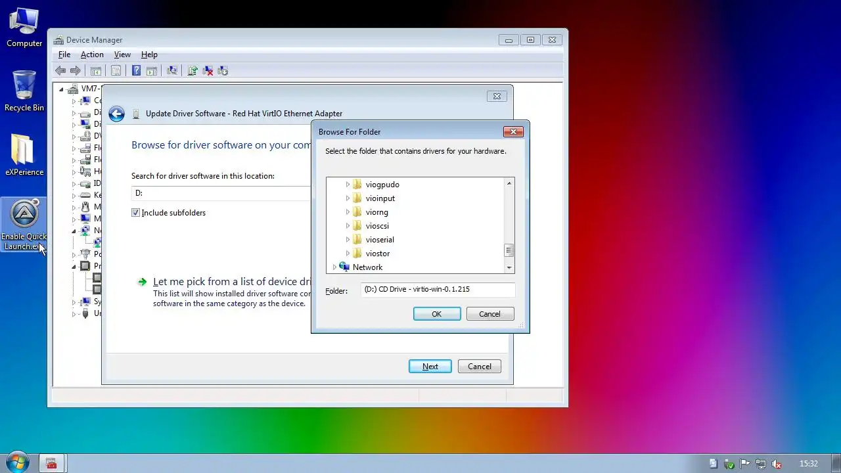
Task: Click the Back arrow in Device Manager toolbar
Action: pos(60,70)
